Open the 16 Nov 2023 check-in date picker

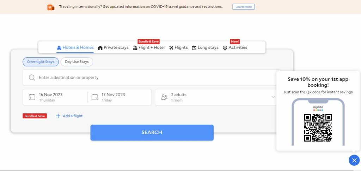point(55,97)
